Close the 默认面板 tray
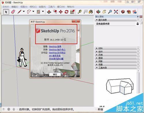Viewport: 144px width, 113px height. point(141,17)
